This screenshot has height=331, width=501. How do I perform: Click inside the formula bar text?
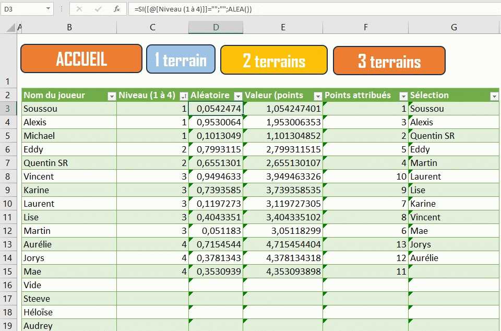coord(313,9)
